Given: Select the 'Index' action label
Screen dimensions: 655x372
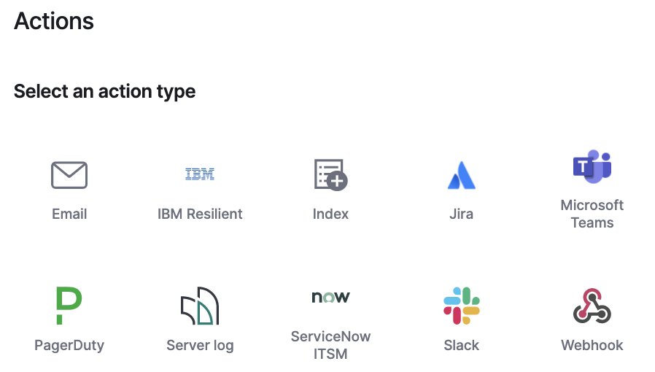Looking at the screenshot, I should pos(330,214).
